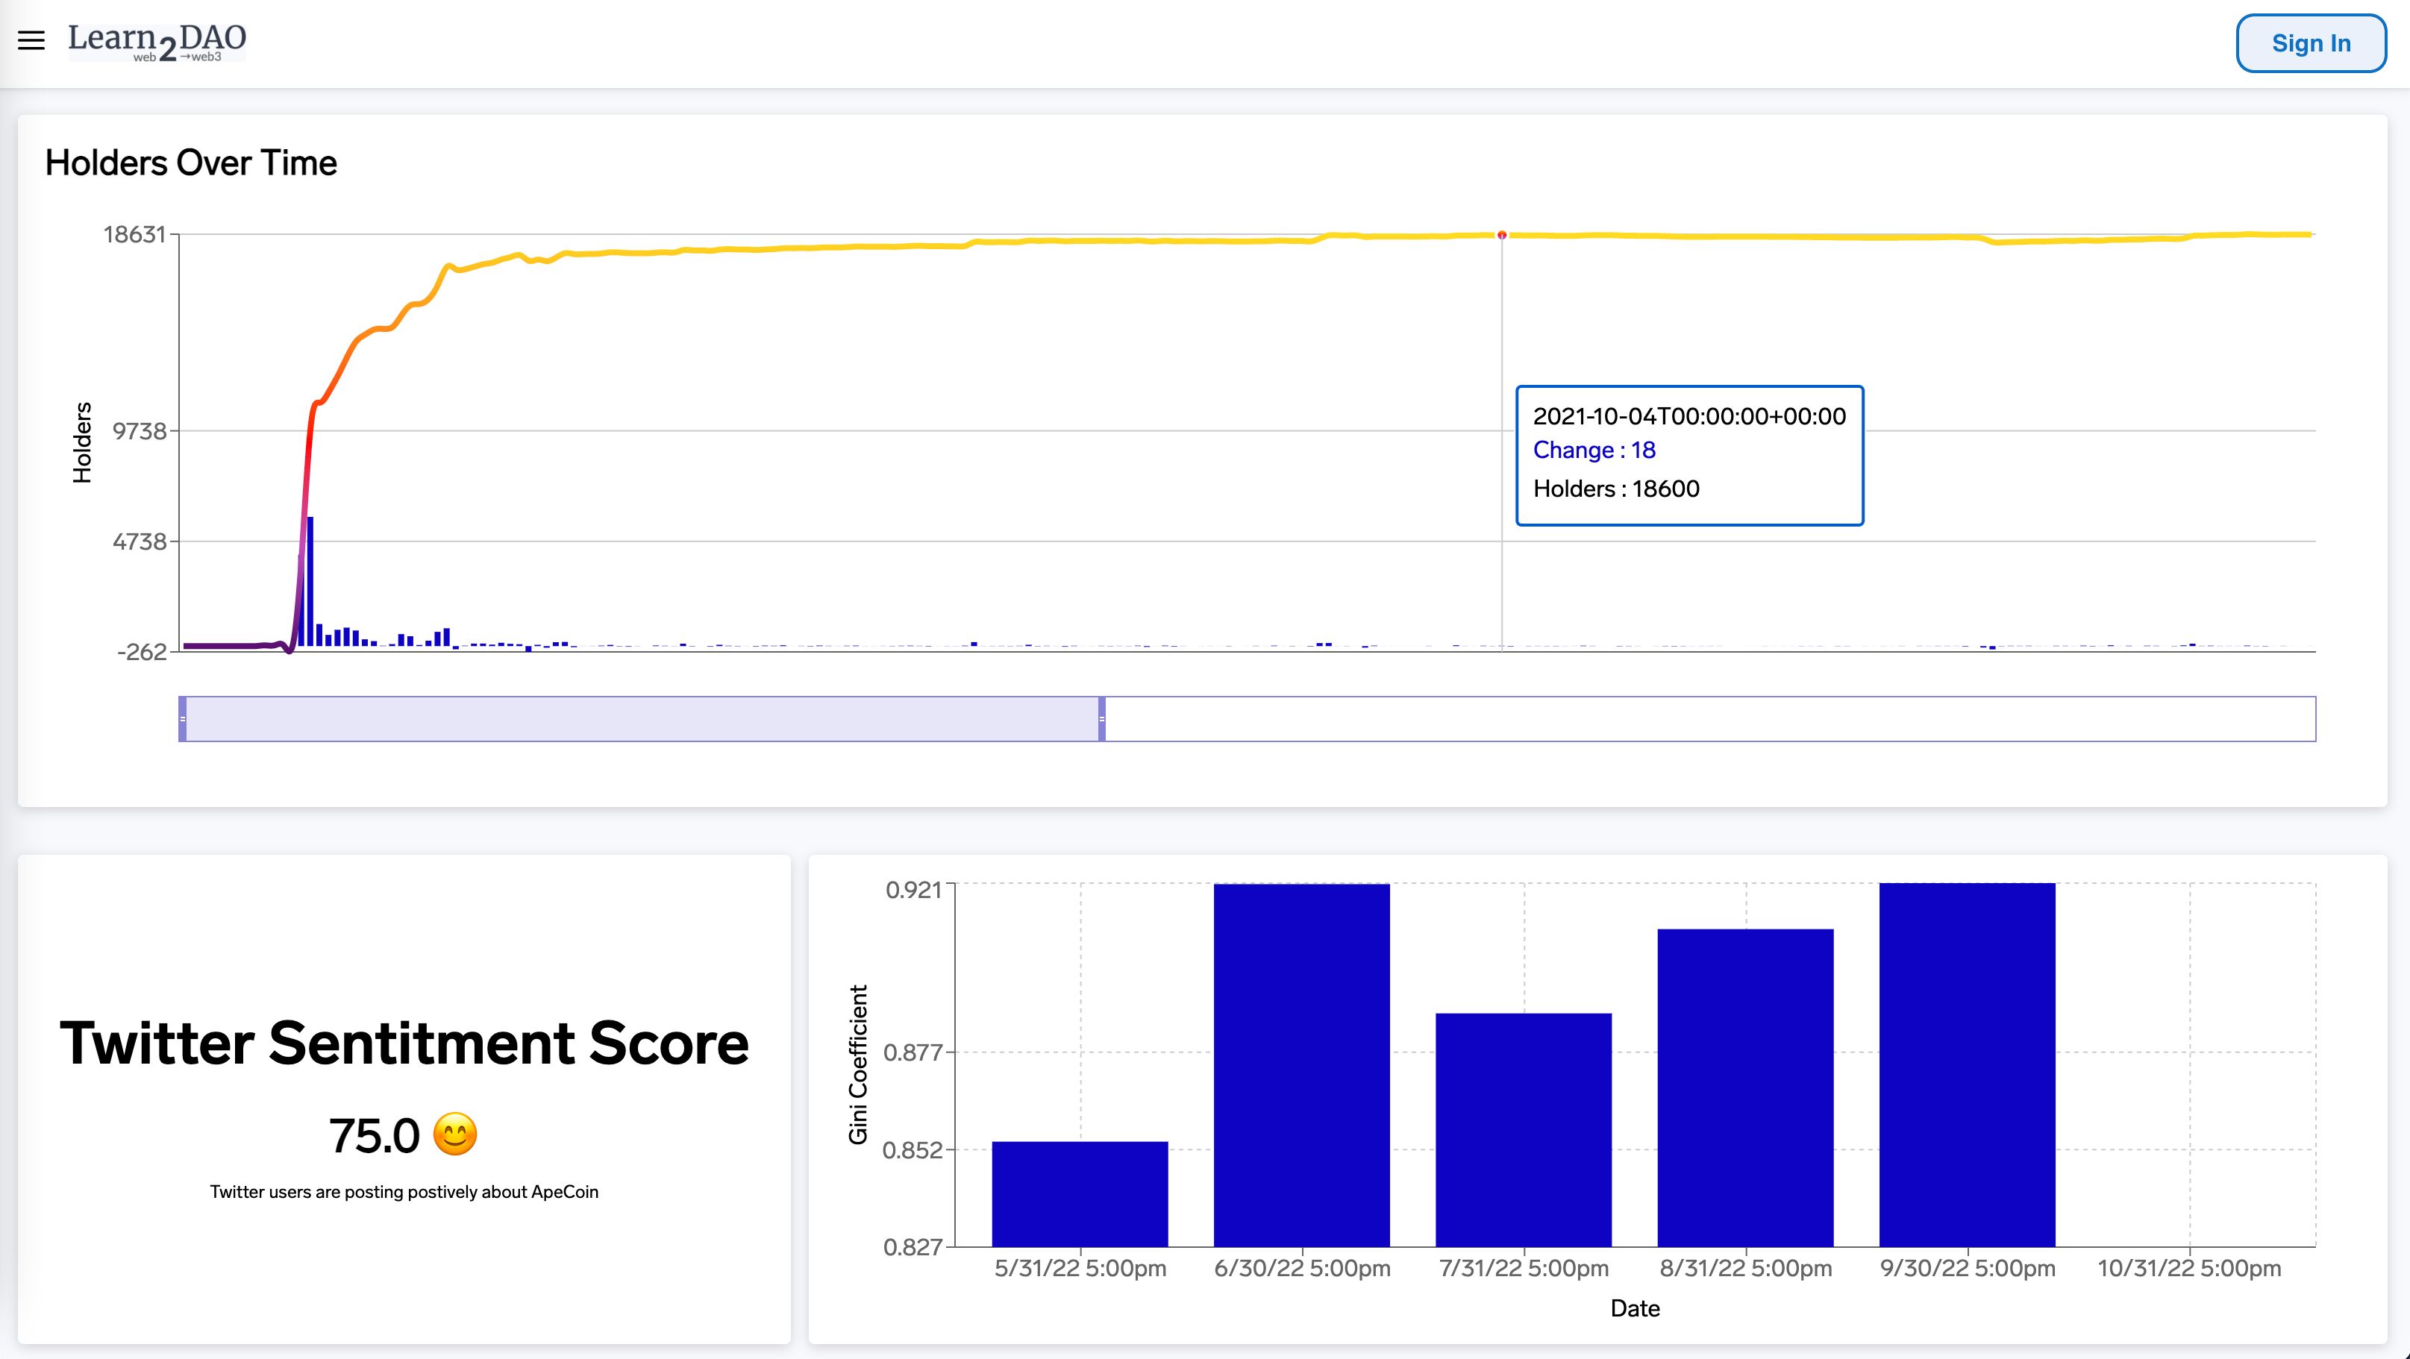Click the 'Holders Over Time' heading
Screen dimensions: 2410x1359
pos(191,163)
